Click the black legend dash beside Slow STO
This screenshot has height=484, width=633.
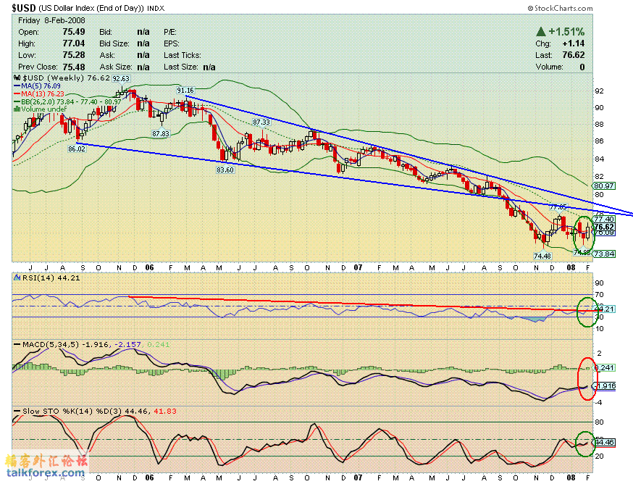[17, 412]
